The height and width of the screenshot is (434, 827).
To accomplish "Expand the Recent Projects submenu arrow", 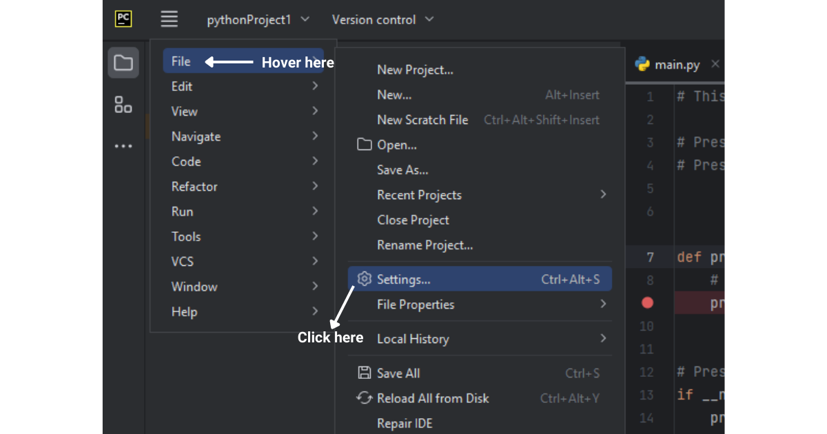I will (x=603, y=194).
